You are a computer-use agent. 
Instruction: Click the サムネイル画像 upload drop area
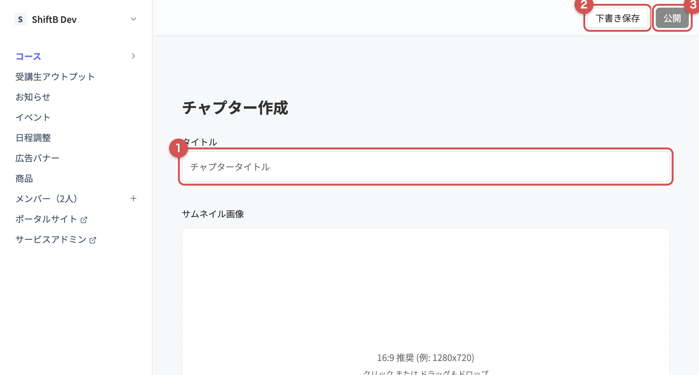click(x=426, y=301)
